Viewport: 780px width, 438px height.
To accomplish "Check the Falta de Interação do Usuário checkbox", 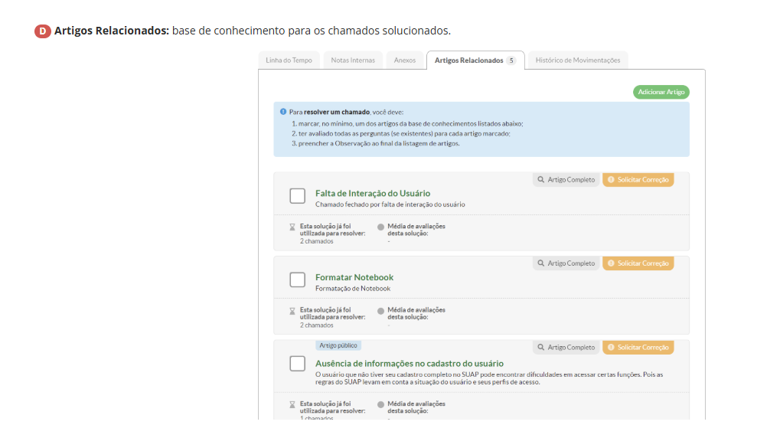I will [298, 196].
